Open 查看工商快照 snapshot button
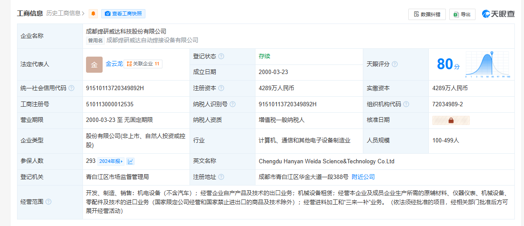Image resolution: width=524 pixels, height=226 pixels. pyautogui.click(x=123, y=14)
